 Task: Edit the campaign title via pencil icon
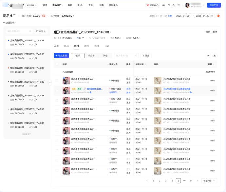click(111, 32)
